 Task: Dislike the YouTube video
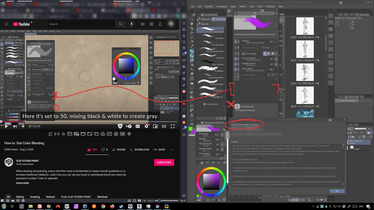click(104, 149)
